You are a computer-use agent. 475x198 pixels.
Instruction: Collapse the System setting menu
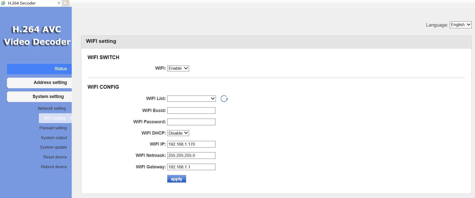click(39, 96)
